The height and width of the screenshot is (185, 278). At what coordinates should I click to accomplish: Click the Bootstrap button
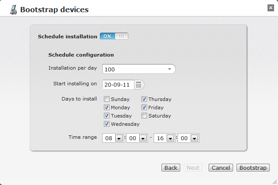[253, 168]
